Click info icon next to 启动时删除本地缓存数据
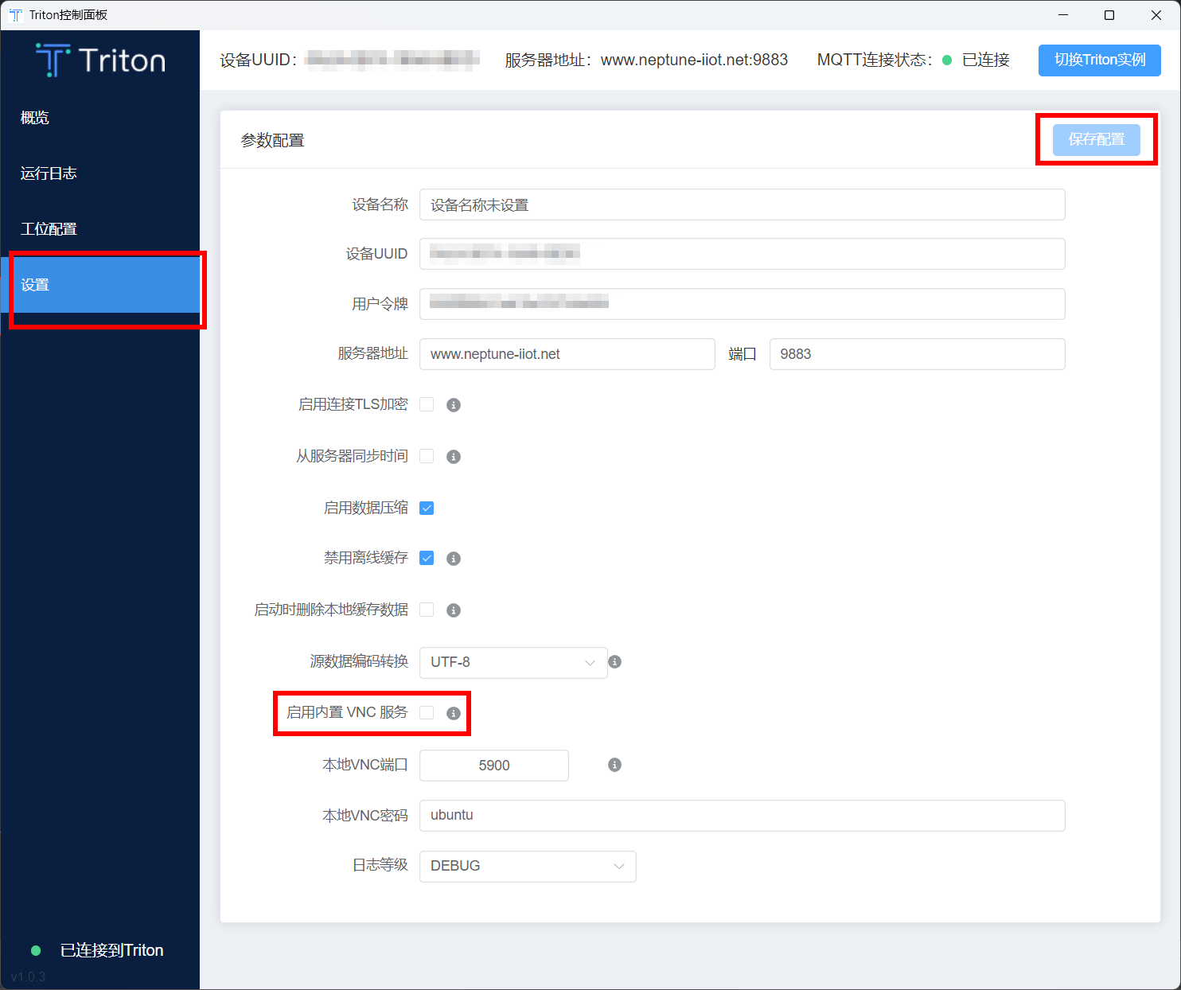This screenshot has width=1181, height=990. click(x=454, y=610)
